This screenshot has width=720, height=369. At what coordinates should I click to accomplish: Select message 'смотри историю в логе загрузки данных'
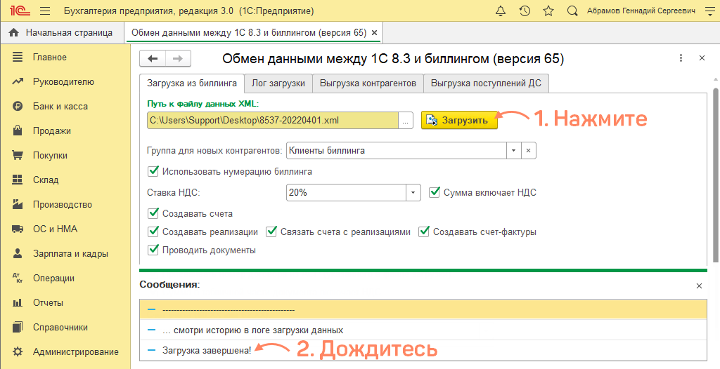tap(423, 330)
